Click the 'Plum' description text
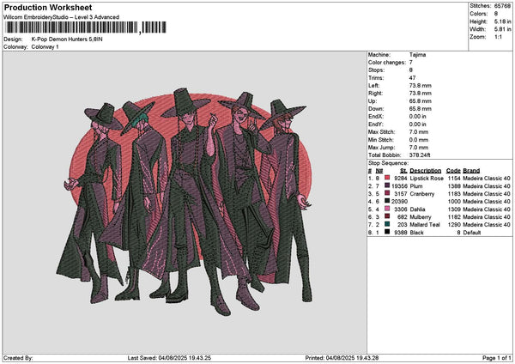The image size is (515, 364). point(416,186)
